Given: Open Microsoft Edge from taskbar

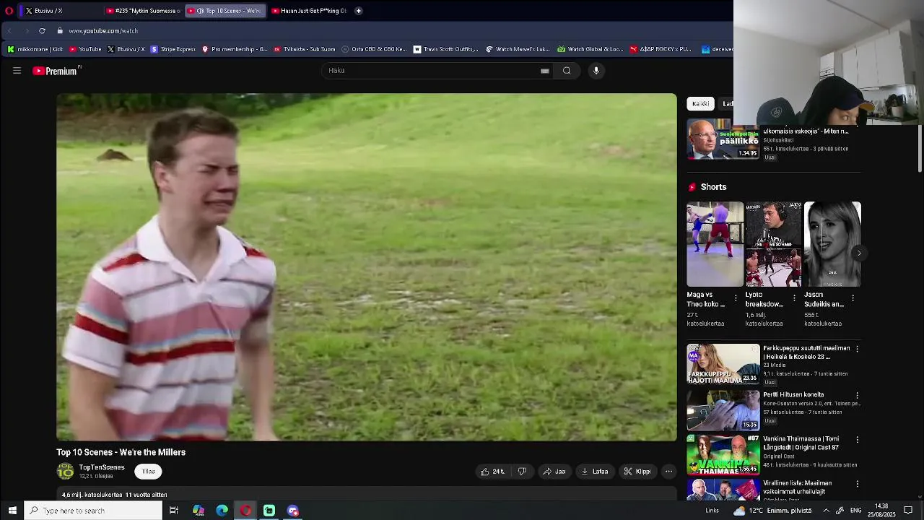Looking at the screenshot, I should (x=222, y=511).
